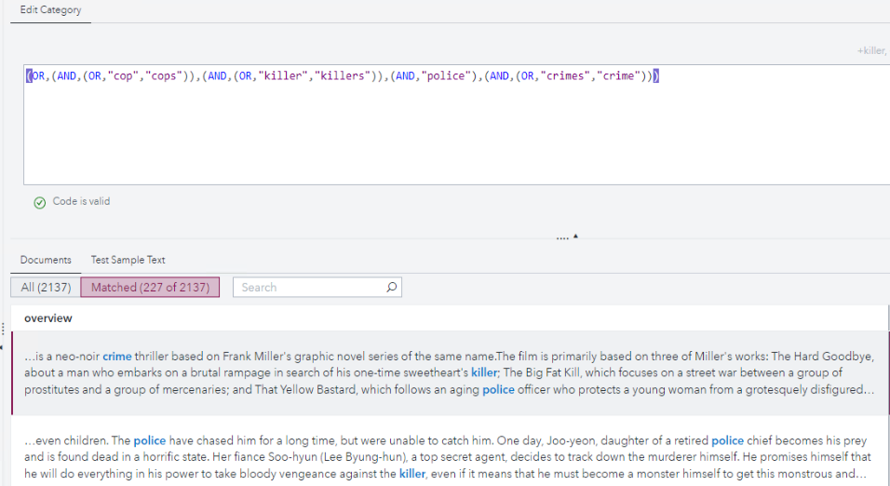890x486 pixels.
Task: Switch to the Test Sample Text tab
Action: [x=128, y=260]
